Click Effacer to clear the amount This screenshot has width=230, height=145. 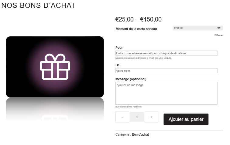[218, 35]
